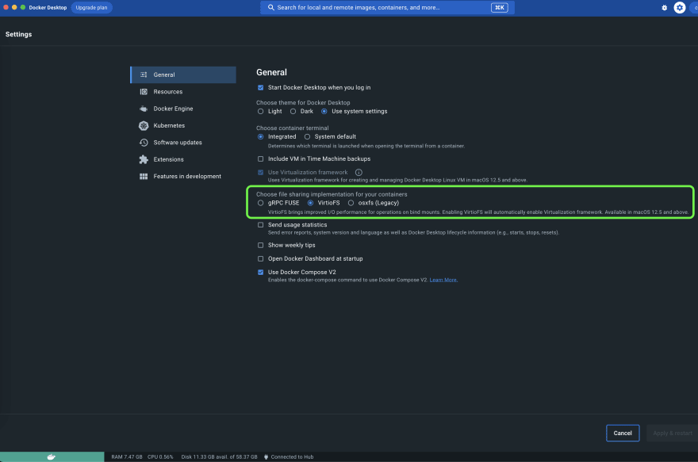The width and height of the screenshot is (698, 462).
Task: Choose the System default terminal option
Action: 307,136
